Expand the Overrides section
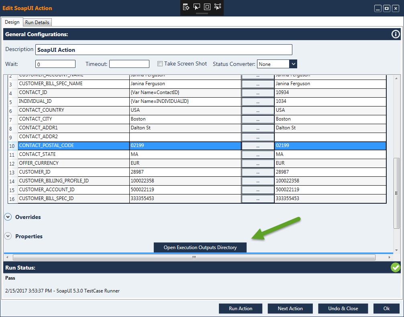The image size is (404, 317). click(x=8, y=217)
